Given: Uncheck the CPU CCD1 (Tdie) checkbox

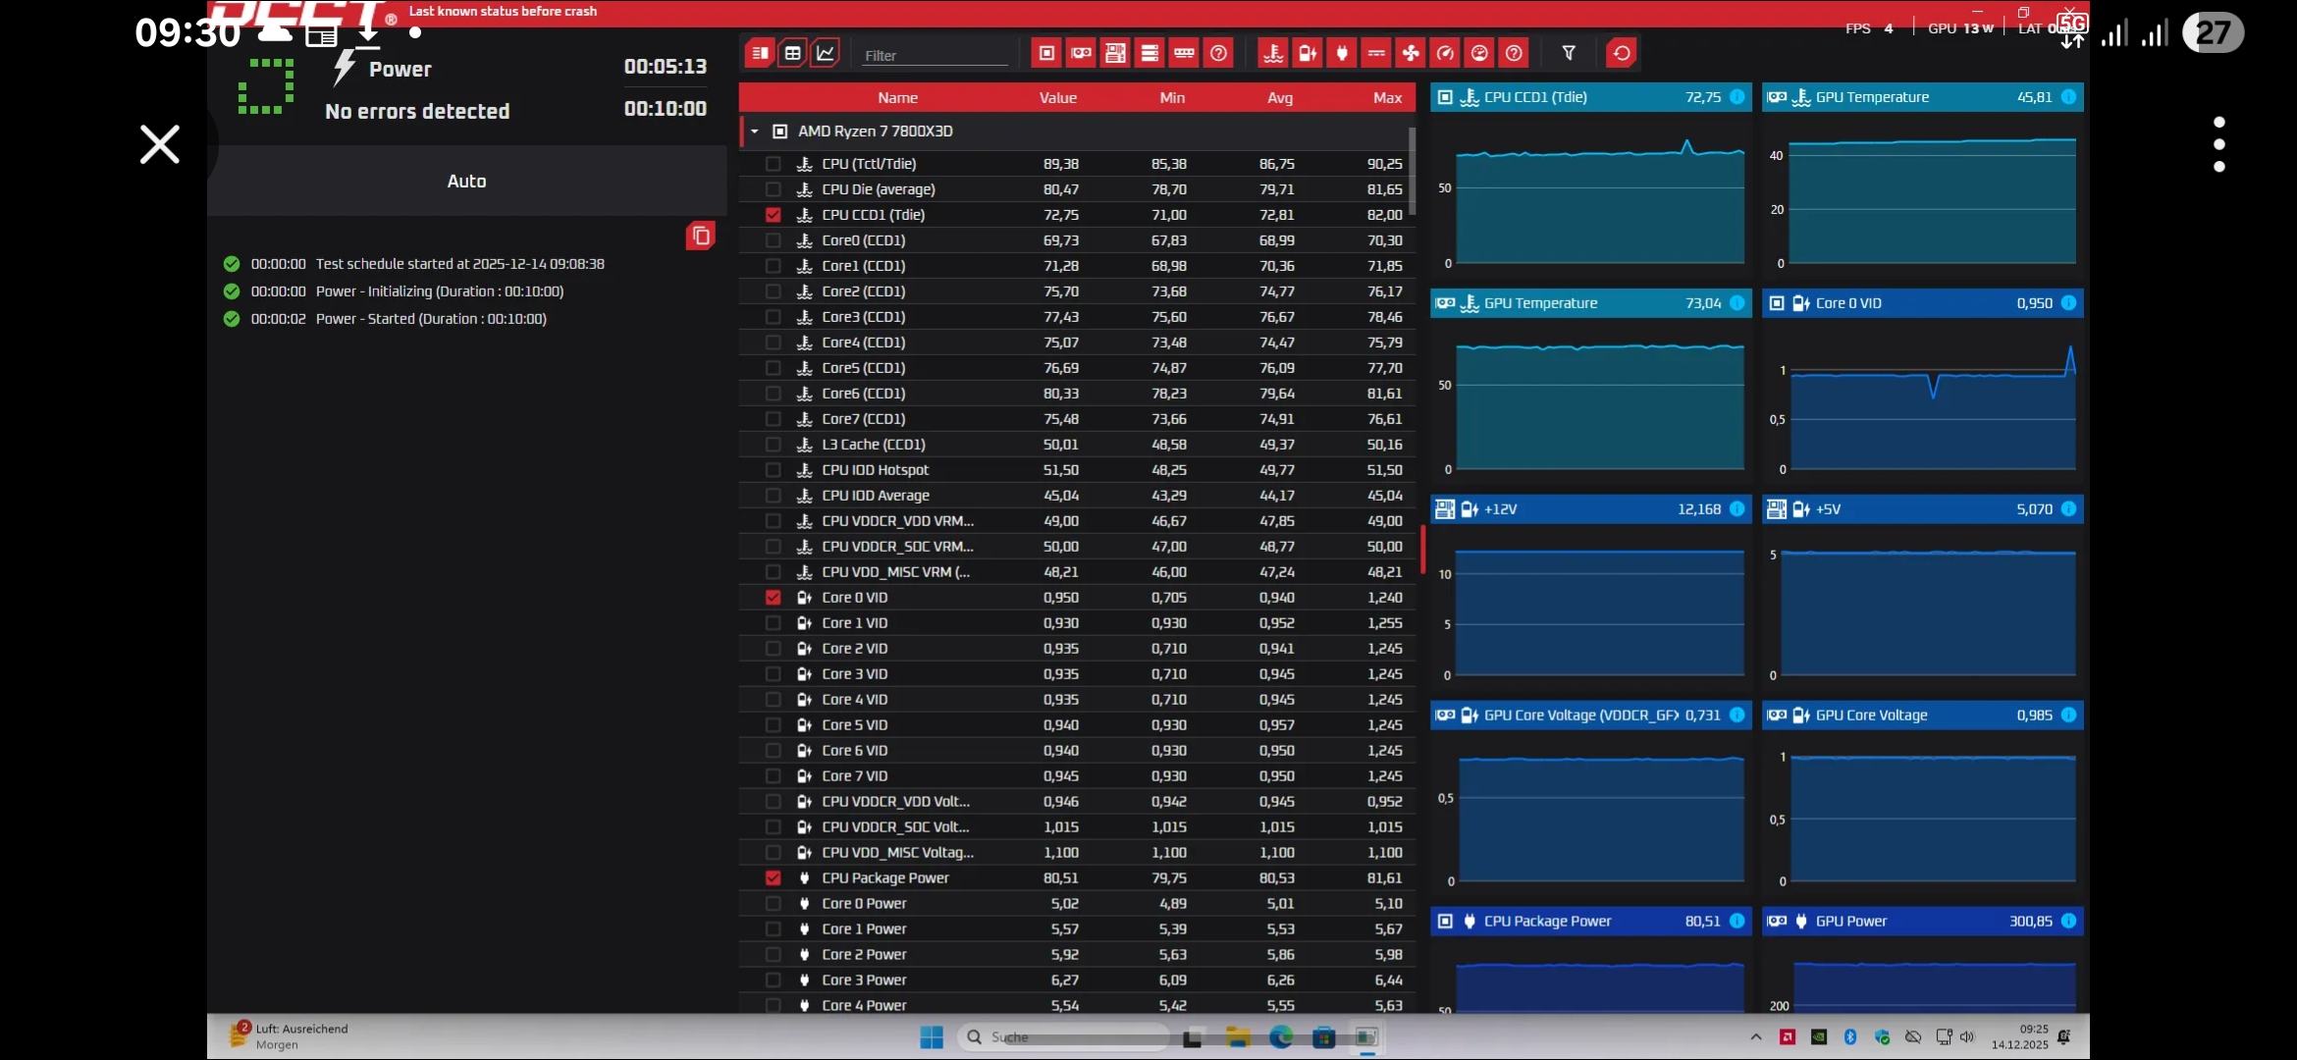Looking at the screenshot, I should (x=774, y=215).
